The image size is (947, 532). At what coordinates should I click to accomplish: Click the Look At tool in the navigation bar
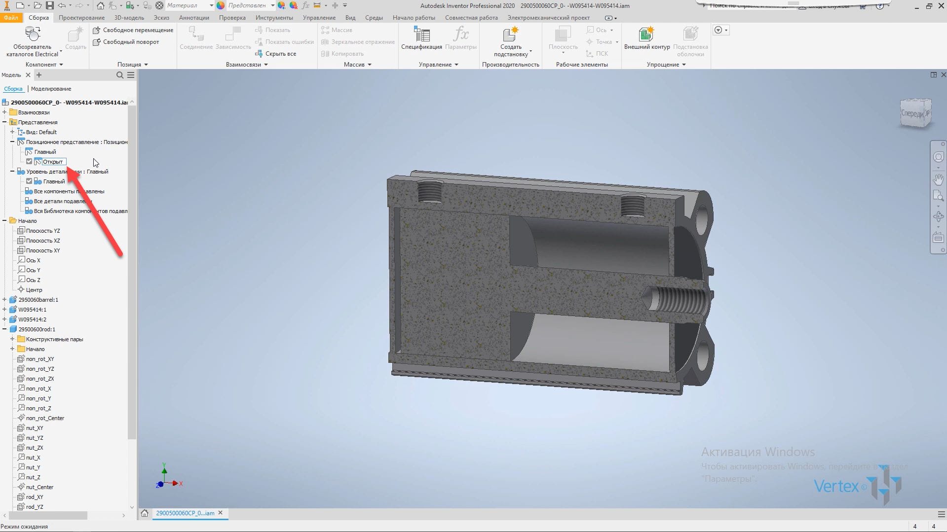tap(938, 238)
